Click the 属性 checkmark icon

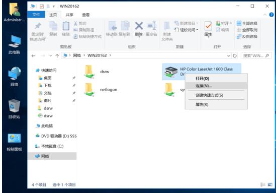coord(208,26)
